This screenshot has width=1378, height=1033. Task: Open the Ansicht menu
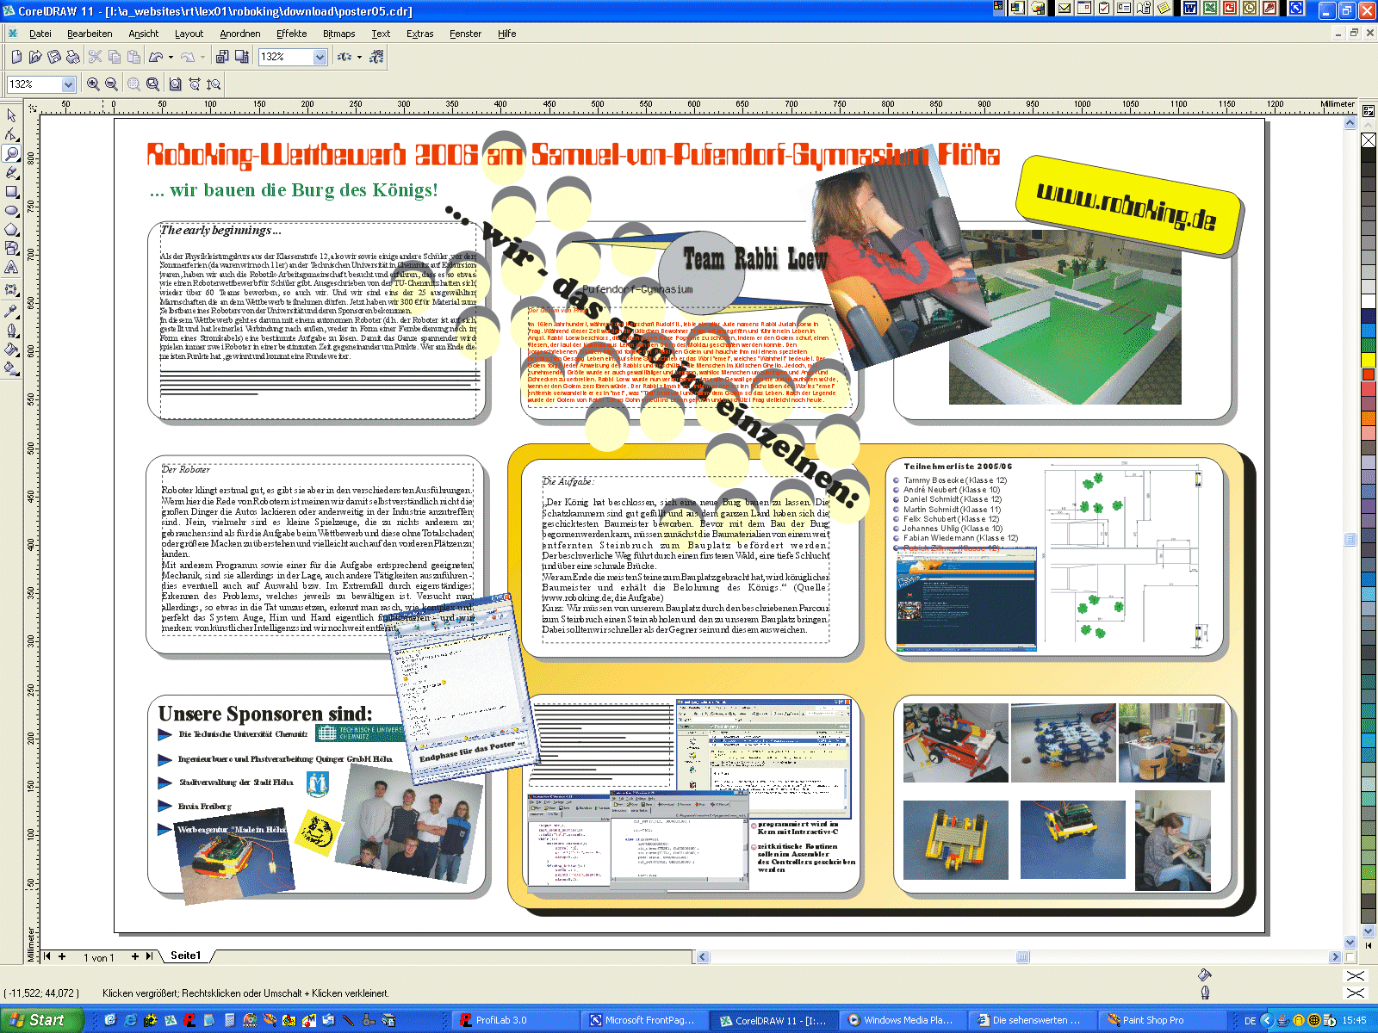click(144, 34)
